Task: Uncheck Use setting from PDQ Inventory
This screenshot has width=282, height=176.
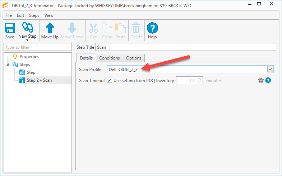Action: [110, 80]
